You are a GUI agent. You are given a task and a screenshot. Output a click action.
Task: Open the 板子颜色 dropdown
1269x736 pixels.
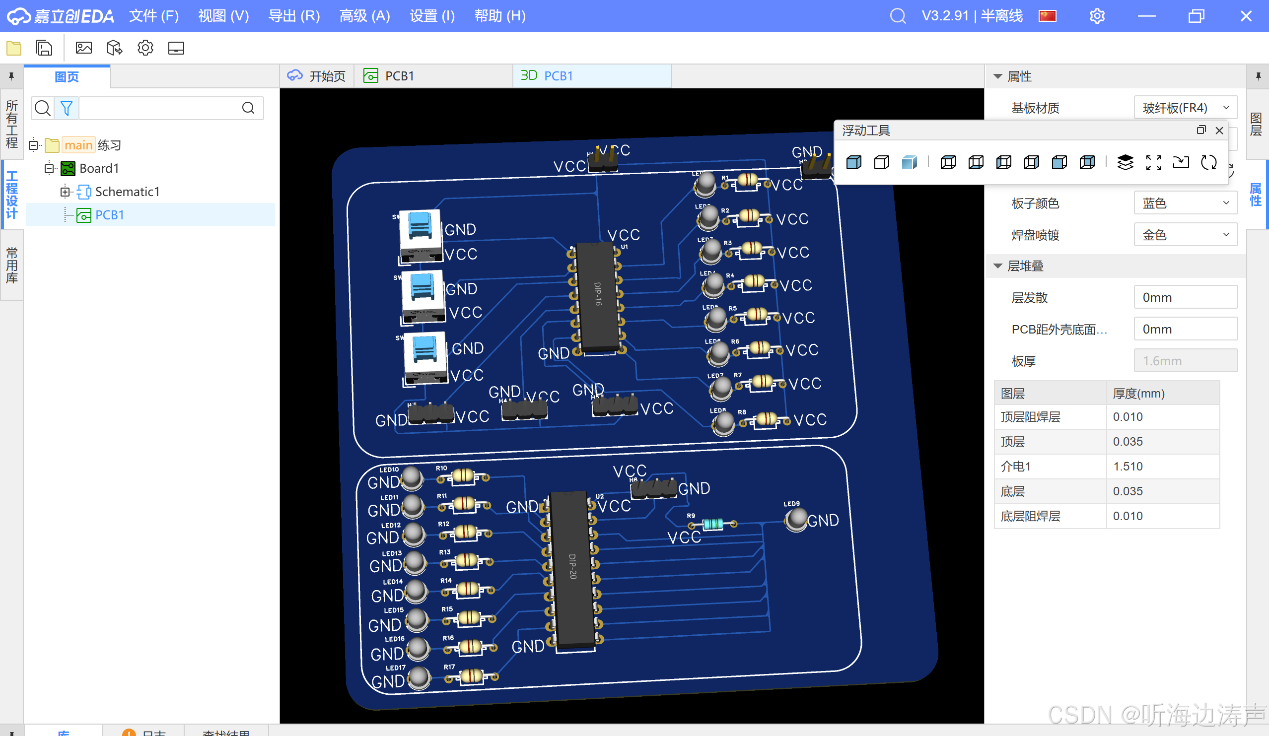tap(1186, 203)
